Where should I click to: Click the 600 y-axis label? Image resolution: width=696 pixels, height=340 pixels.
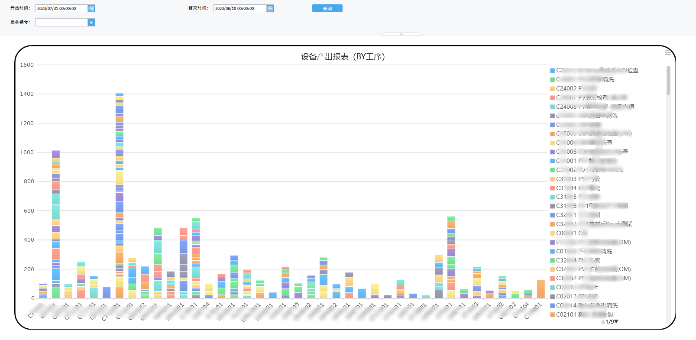click(x=29, y=211)
